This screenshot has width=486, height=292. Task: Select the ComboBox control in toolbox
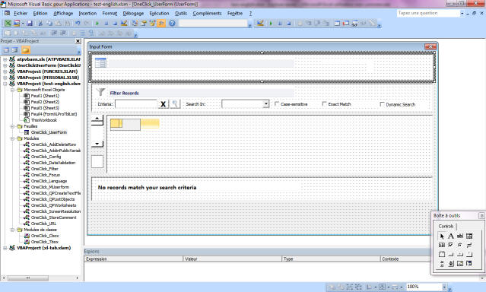[469, 236]
